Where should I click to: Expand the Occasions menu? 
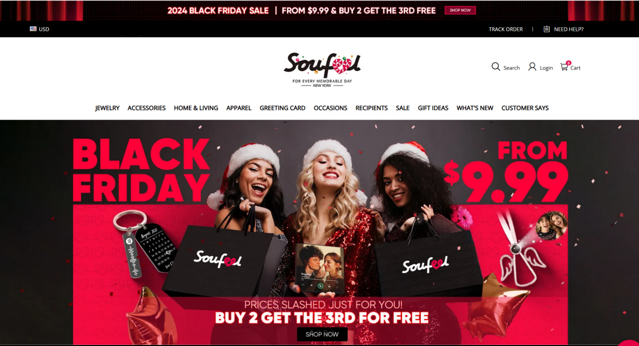tap(331, 108)
